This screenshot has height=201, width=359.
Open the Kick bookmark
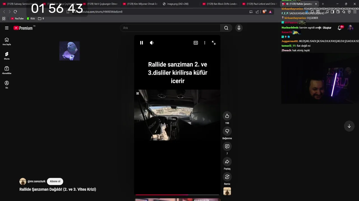click(x=31, y=18)
